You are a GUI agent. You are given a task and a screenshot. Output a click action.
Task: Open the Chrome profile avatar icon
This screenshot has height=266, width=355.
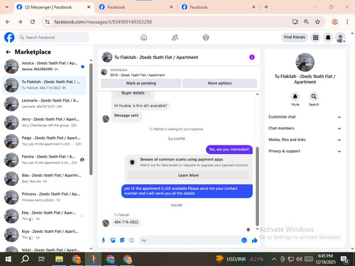pos(334,22)
